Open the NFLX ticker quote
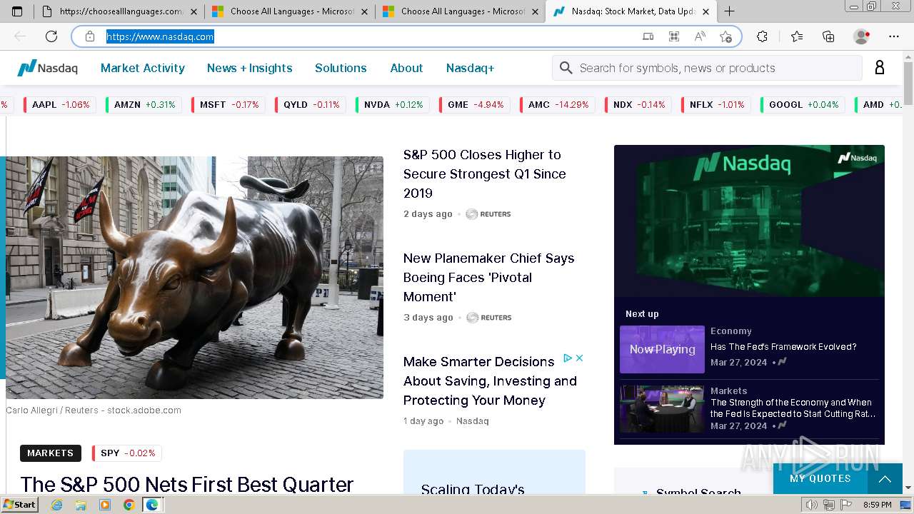This screenshot has width=914, height=514. point(716,104)
